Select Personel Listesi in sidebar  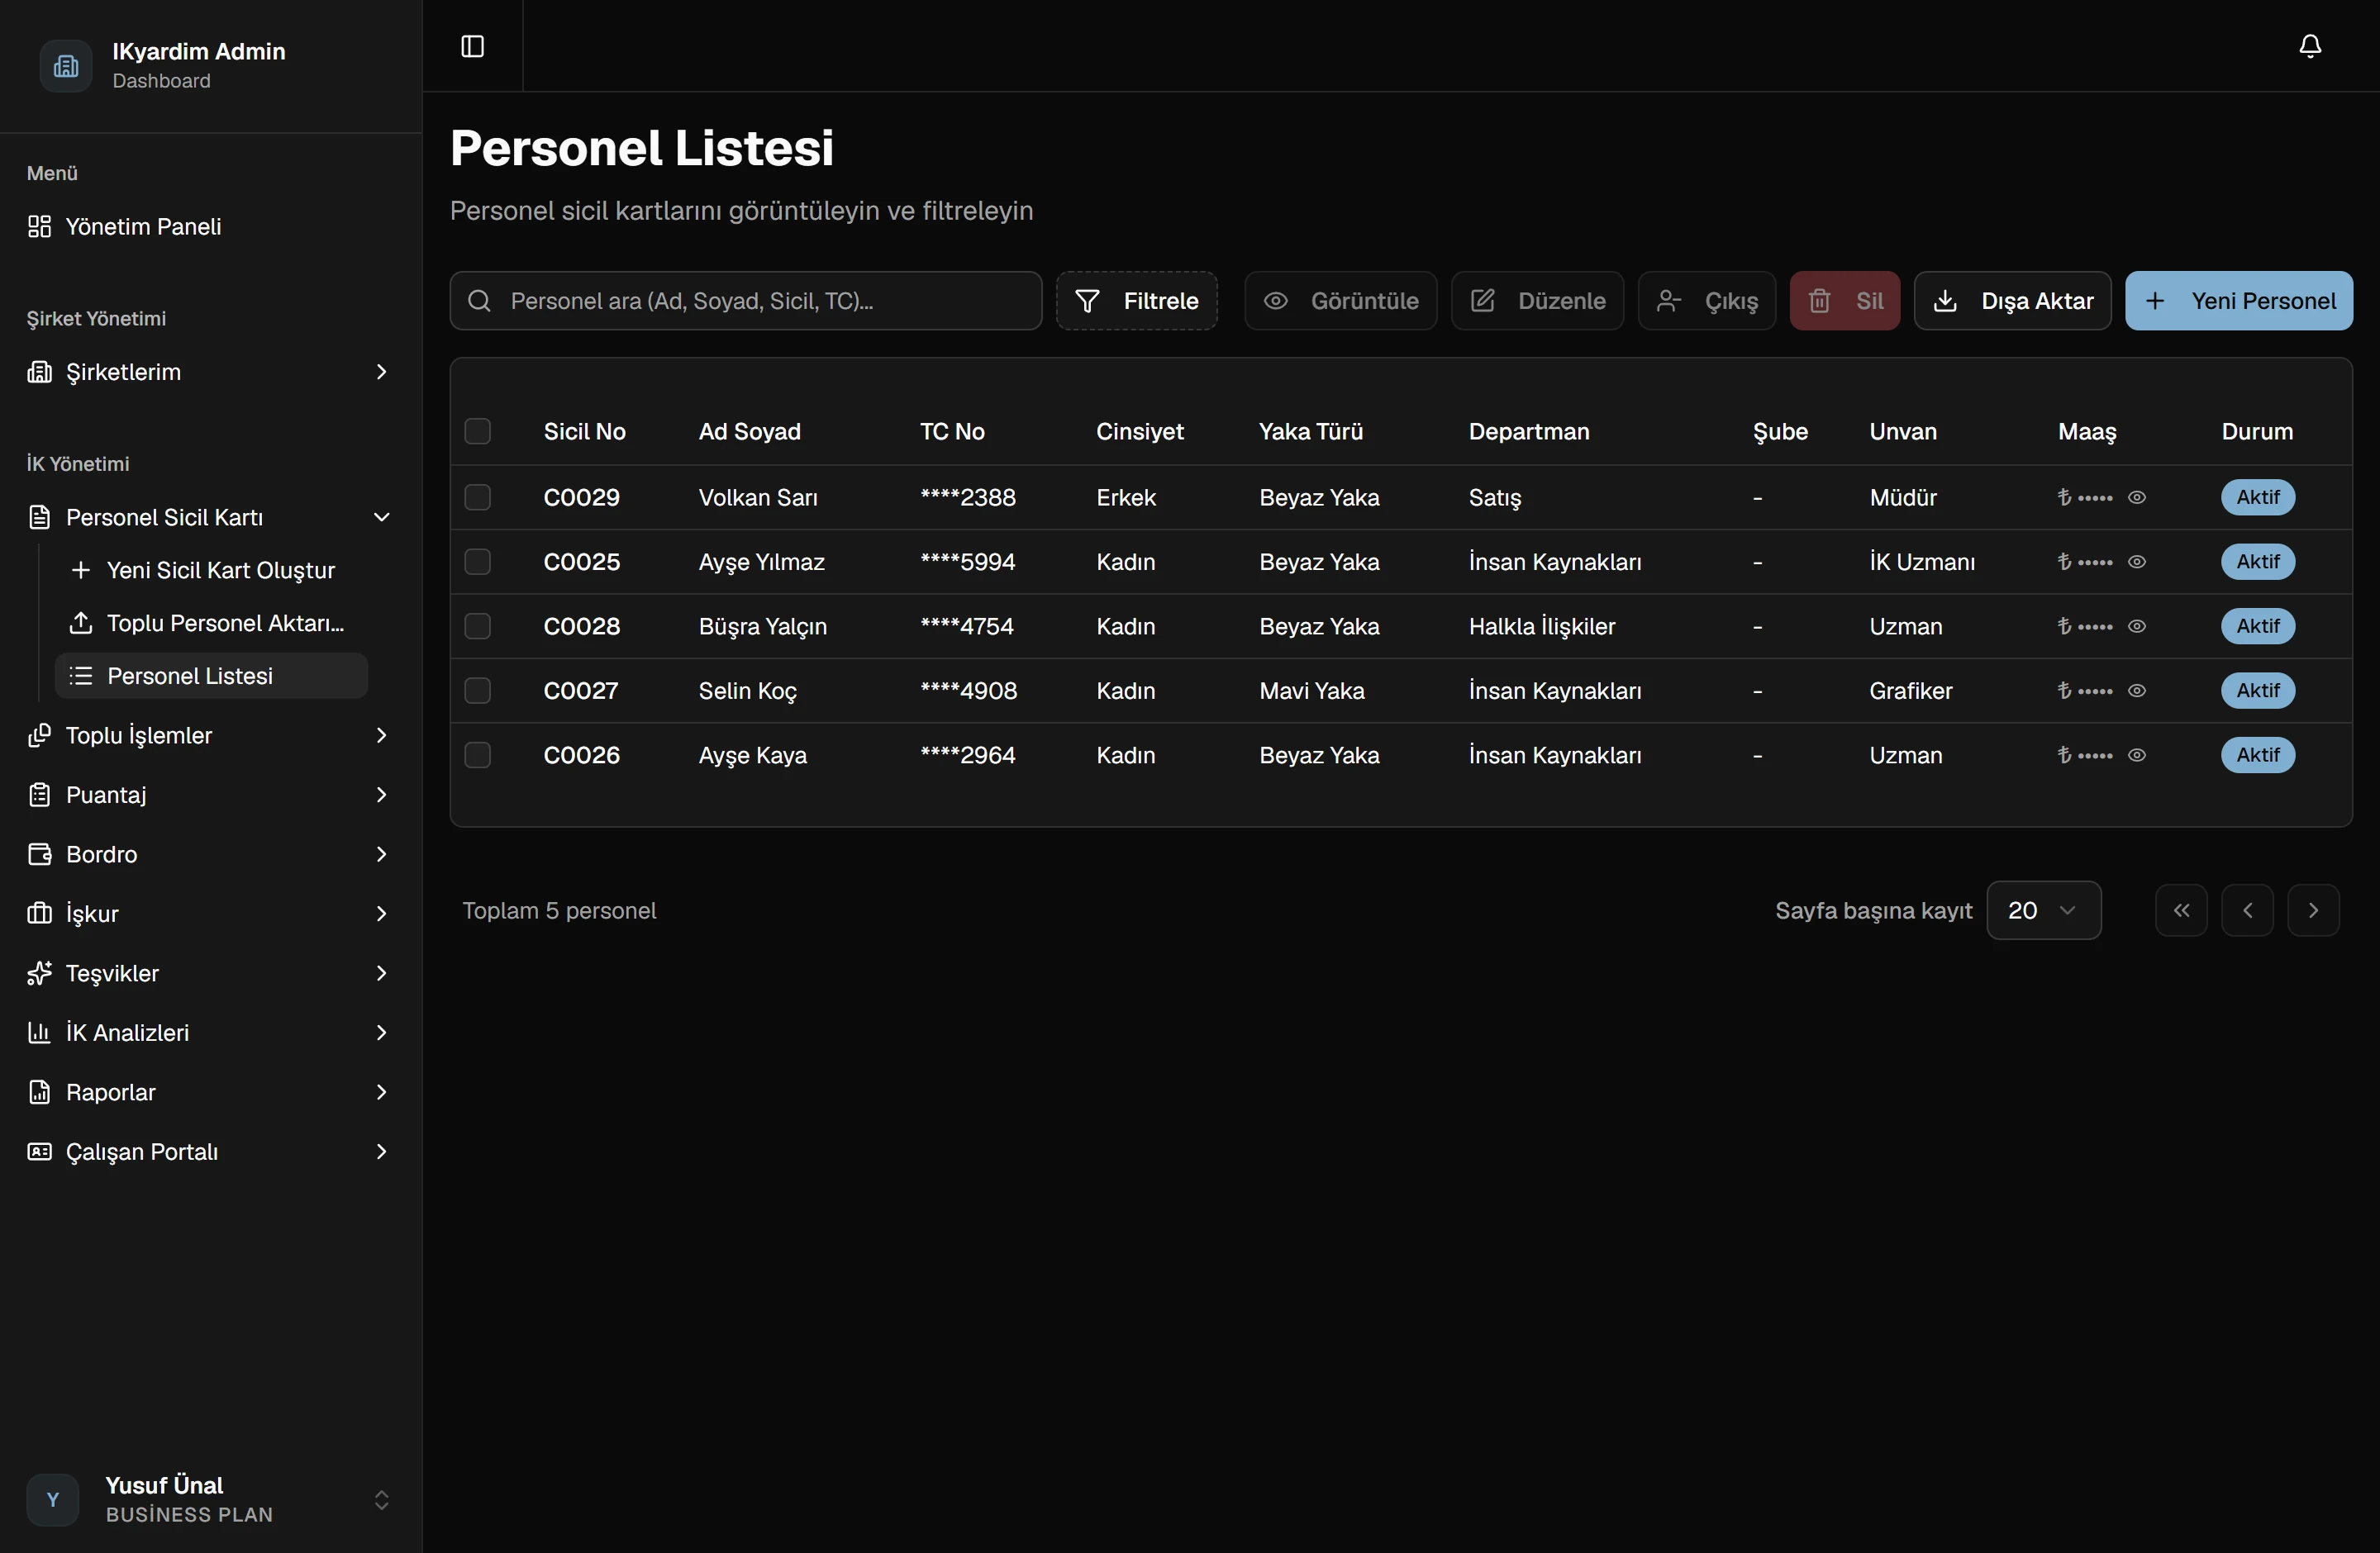coord(211,677)
